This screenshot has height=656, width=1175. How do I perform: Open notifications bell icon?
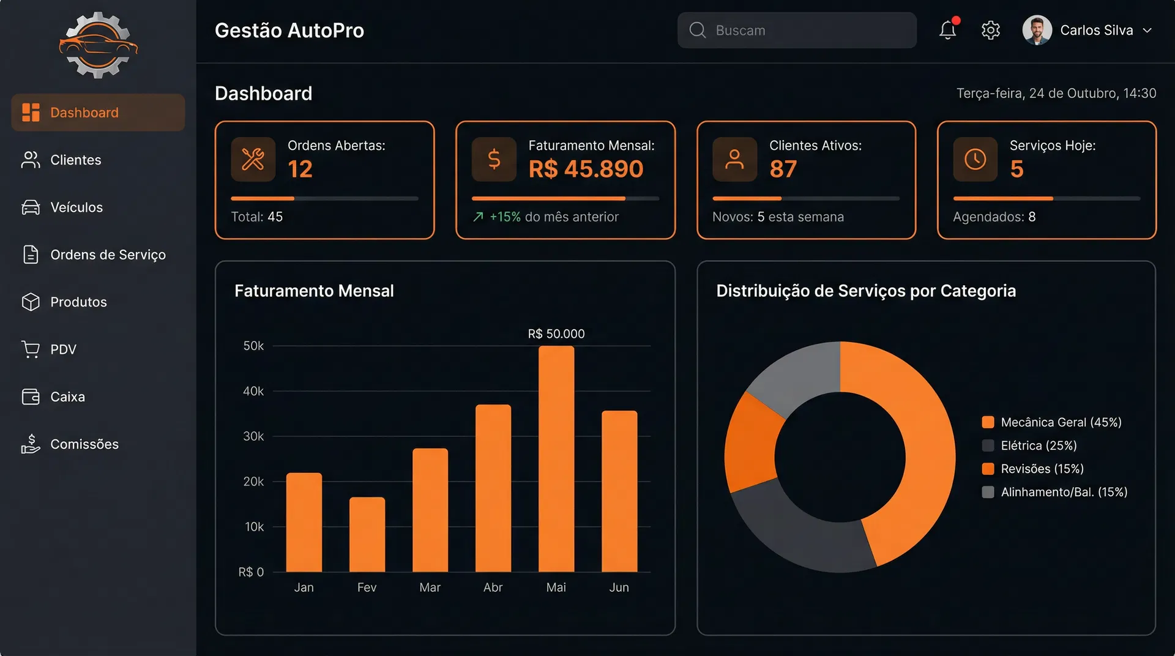(x=947, y=30)
